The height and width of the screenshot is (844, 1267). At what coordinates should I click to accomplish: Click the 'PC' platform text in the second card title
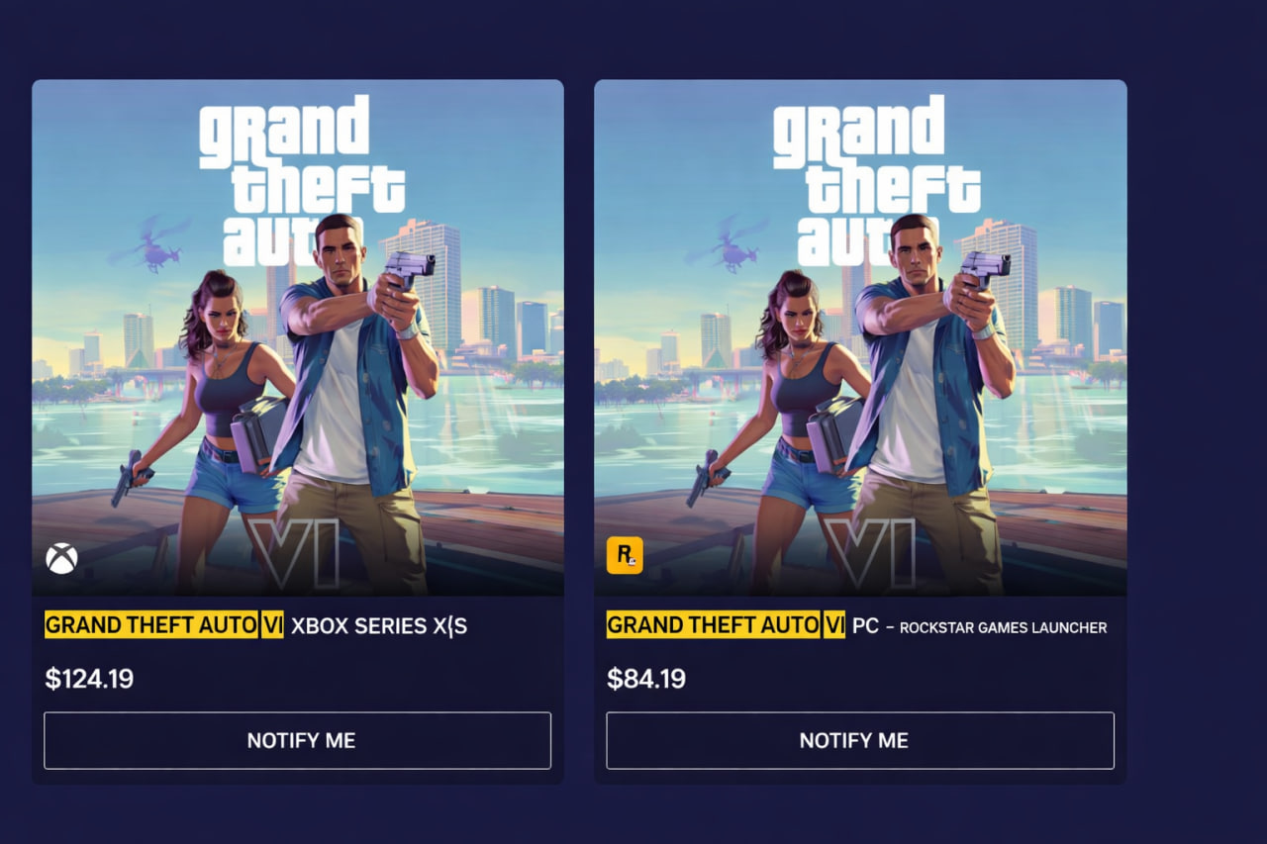[x=866, y=626]
